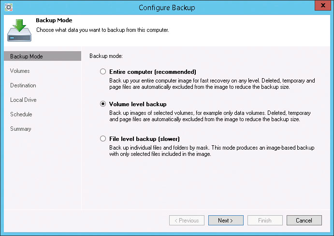This screenshot has width=334, height=236.
Task: Go to the Volumes step
Action: click(20, 71)
